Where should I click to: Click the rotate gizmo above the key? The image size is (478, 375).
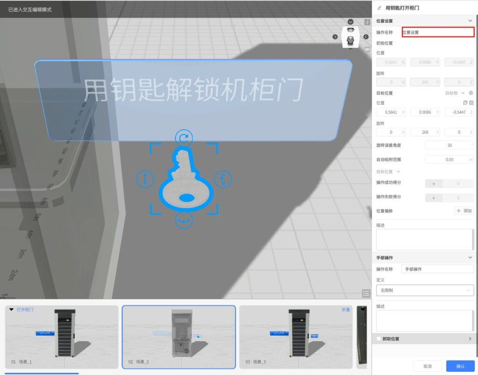tap(184, 138)
